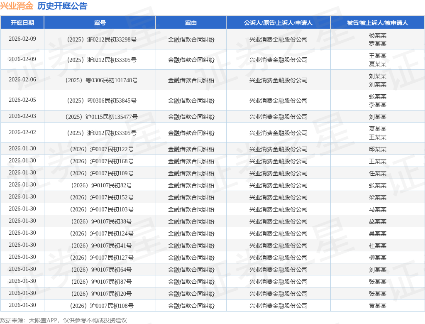This screenshot has height=324, width=425.
Task: Click the 案号 column header
Action: click(100, 23)
